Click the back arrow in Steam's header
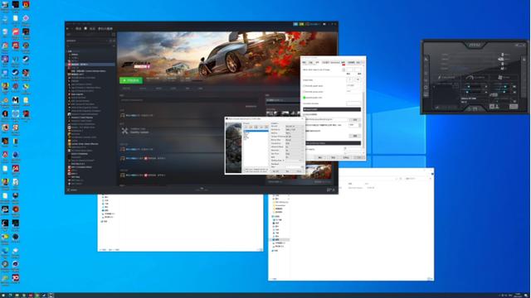The image size is (531, 298). [x=67, y=29]
